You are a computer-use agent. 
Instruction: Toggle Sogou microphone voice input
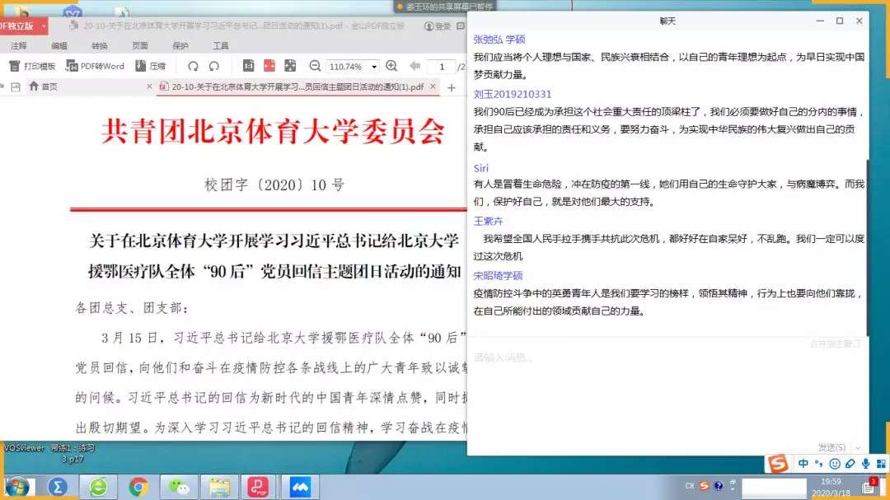(865, 464)
